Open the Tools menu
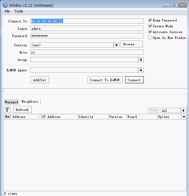Screen dimensions: 189x196 point(19,11)
